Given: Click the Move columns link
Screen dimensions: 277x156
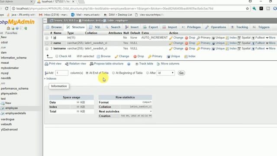Looking at the screenshot, I should tap(168, 64).
